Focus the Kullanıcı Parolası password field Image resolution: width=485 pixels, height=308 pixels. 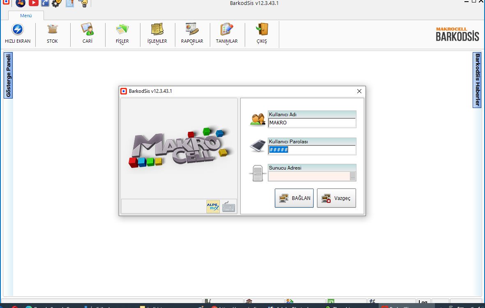[x=312, y=150]
